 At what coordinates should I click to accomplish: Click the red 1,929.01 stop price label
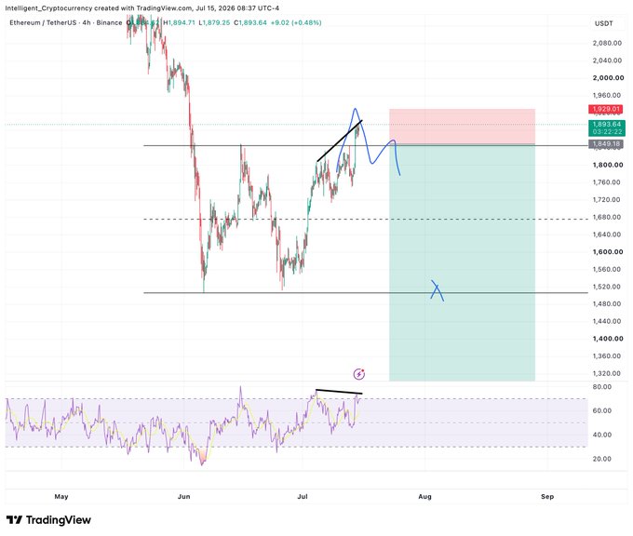tap(606, 109)
